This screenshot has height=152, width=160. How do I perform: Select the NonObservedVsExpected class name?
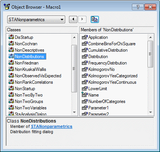click(38, 76)
